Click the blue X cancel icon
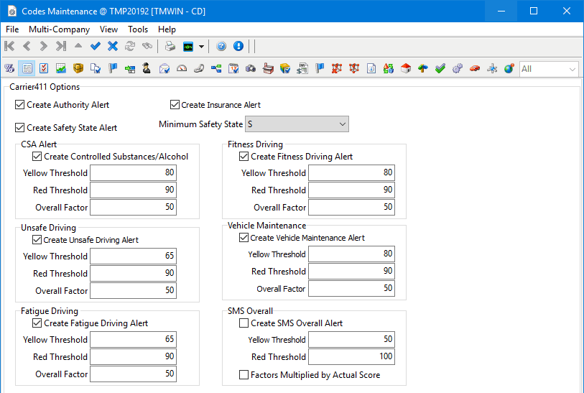The width and height of the screenshot is (584, 393). click(113, 46)
